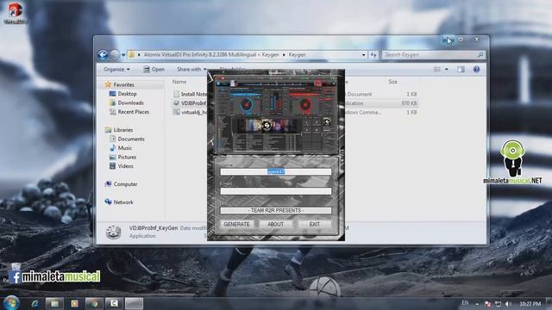Screen dimensions: 552x310
Task: Select Desktop in Favorites
Action: click(x=127, y=94)
